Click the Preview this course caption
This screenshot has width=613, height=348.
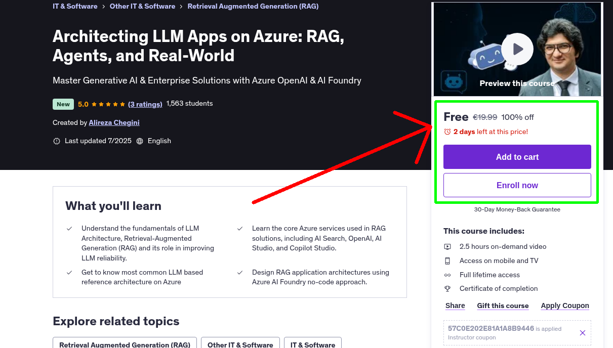[x=517, y=83]
